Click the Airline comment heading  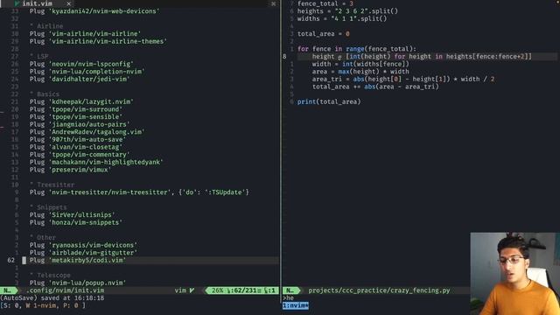46,26
